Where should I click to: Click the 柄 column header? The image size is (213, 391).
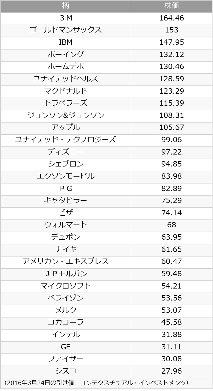[66, 6]
